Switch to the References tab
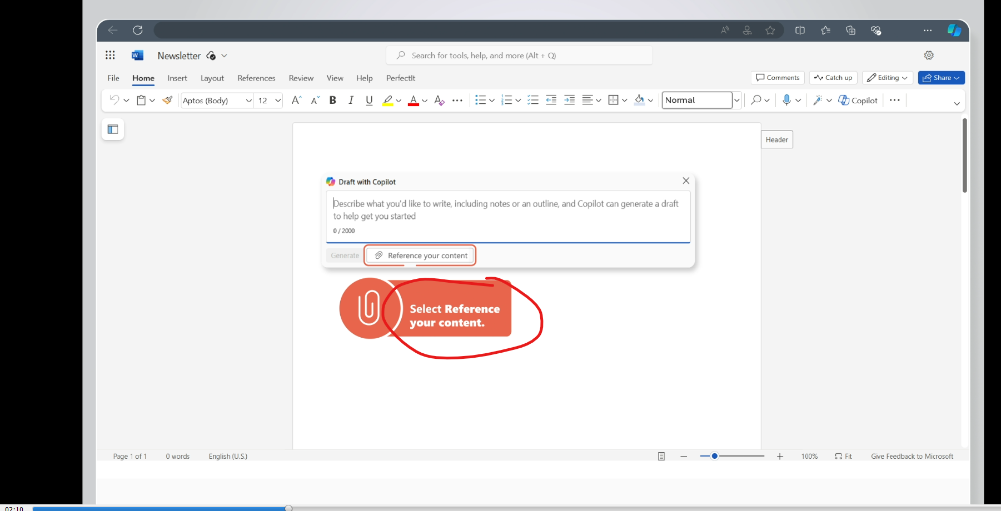Image resolution: width=1001 pixels, height=511 pixels. point(256,78)
